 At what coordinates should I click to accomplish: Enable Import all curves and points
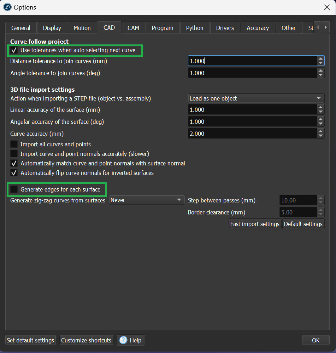click(x=14, y=144)
